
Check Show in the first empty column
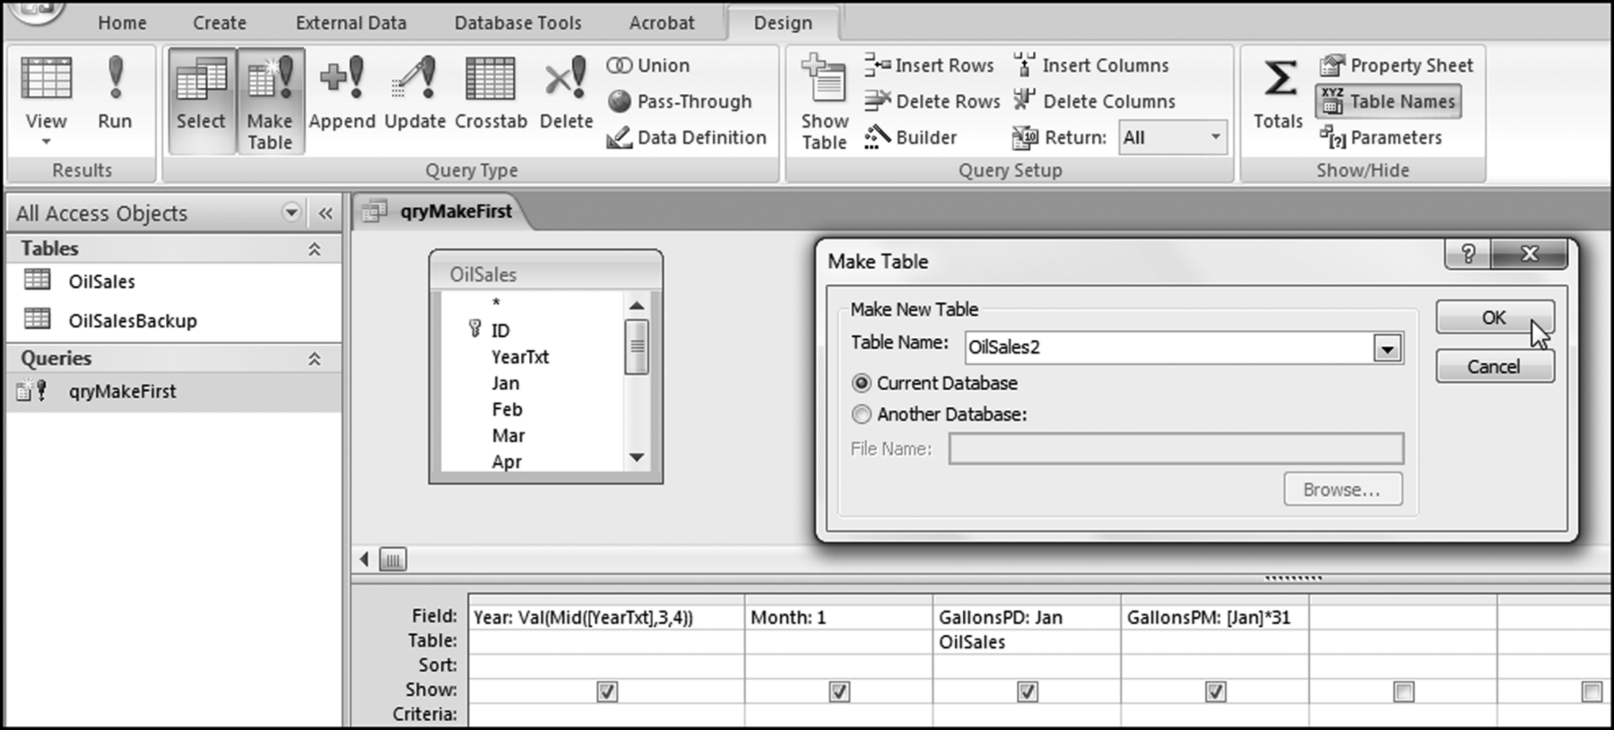point(1403,691)
